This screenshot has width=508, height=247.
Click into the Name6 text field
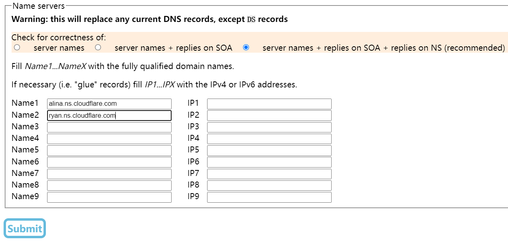(109, 162)
